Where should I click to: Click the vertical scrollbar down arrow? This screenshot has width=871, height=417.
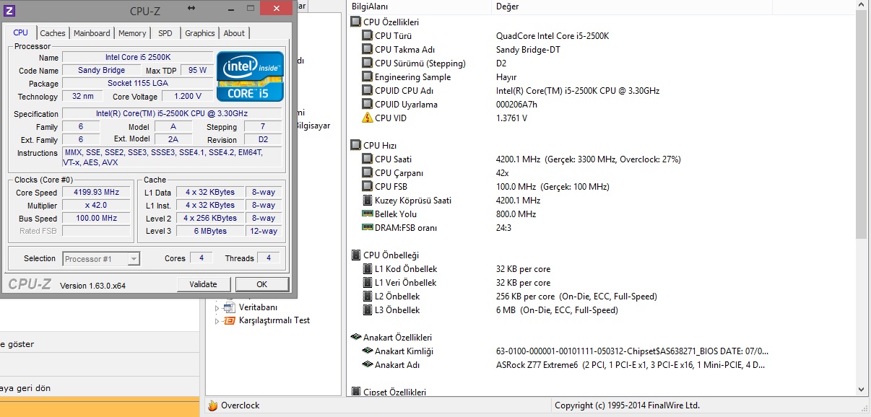click(861, 390)
